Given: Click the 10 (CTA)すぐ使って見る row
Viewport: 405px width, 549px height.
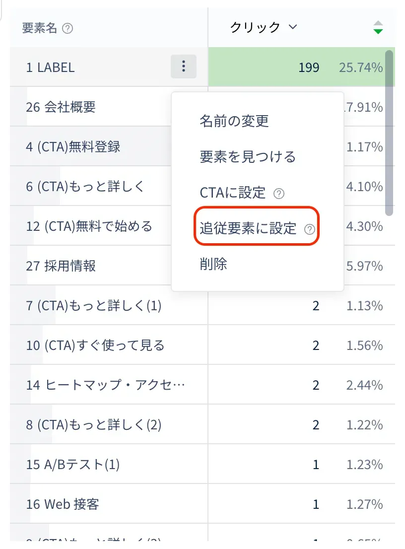Looking at the screenshot, I should 95,345.
